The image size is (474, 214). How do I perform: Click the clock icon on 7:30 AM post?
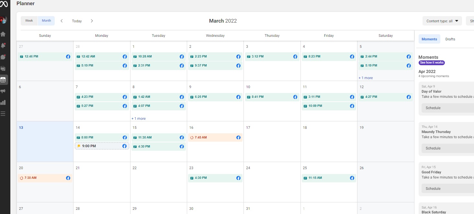[x=21, y=178]
